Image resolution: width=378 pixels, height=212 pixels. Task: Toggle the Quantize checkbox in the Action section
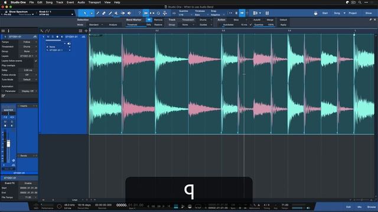coord(250,25)
